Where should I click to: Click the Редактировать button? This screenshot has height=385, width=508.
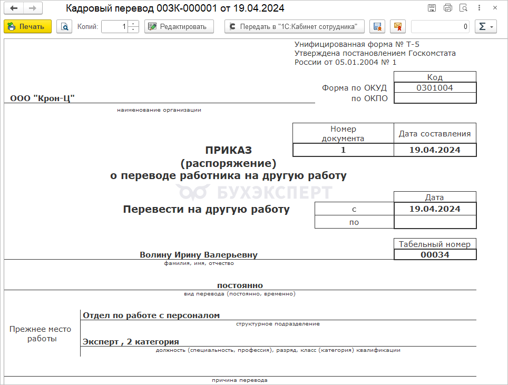[179, 26]
